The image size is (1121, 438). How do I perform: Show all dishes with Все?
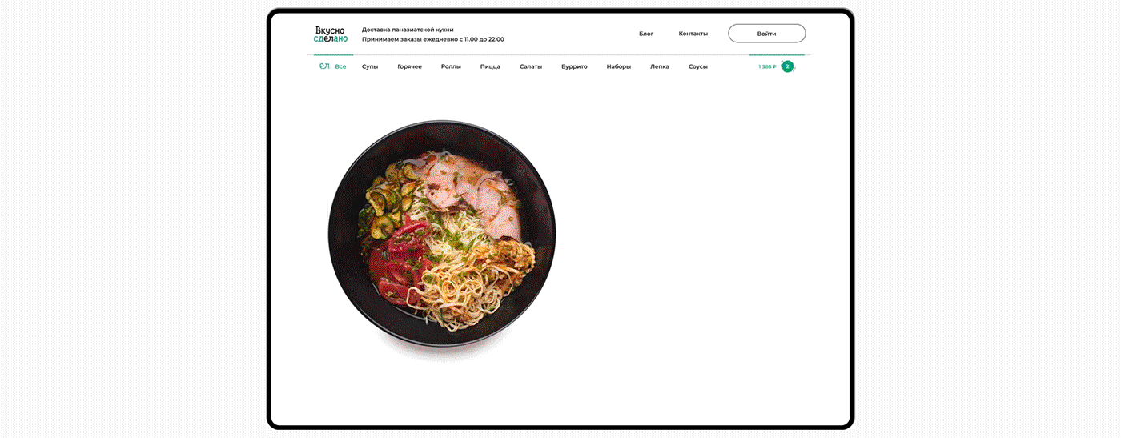click(x=341, y=66)
